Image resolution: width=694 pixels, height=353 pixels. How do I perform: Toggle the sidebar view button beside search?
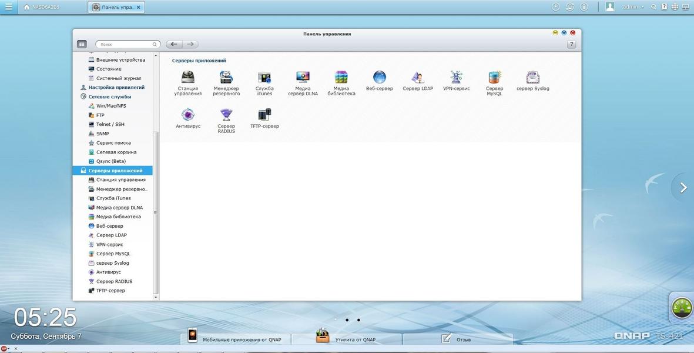pyautogui.click(x=82, y=44)
